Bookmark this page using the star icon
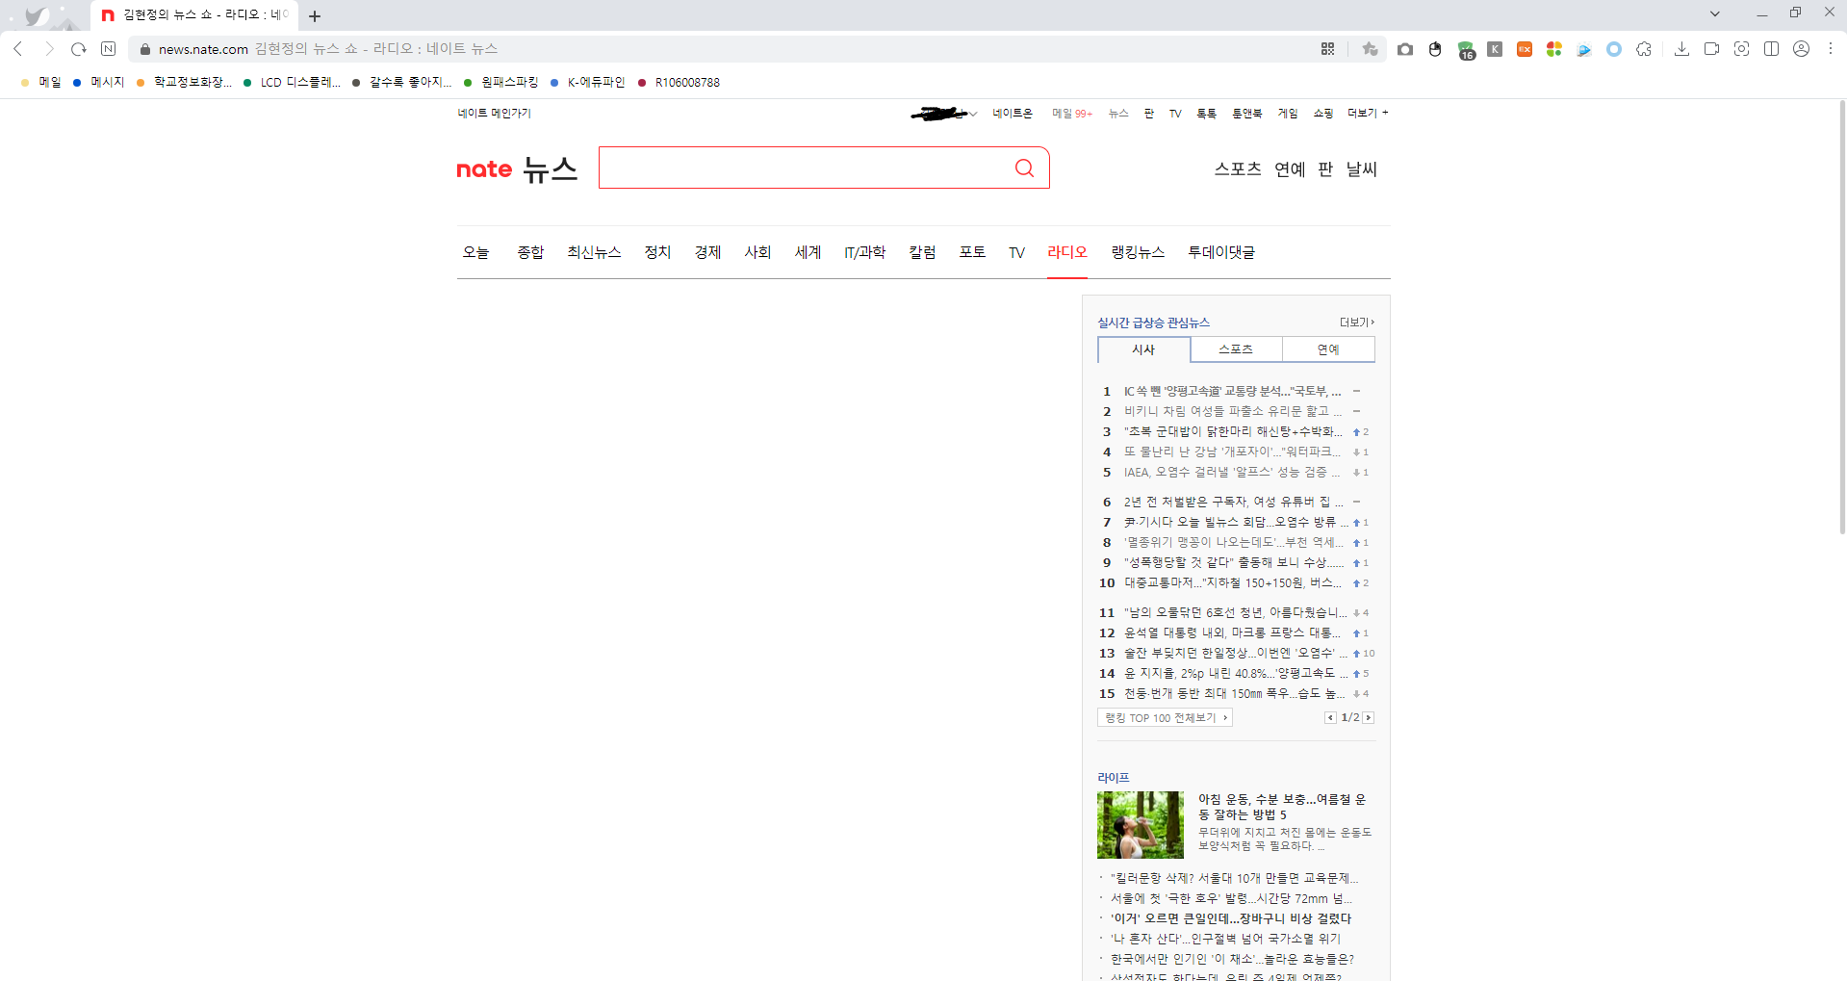 tap(1370, 48)
